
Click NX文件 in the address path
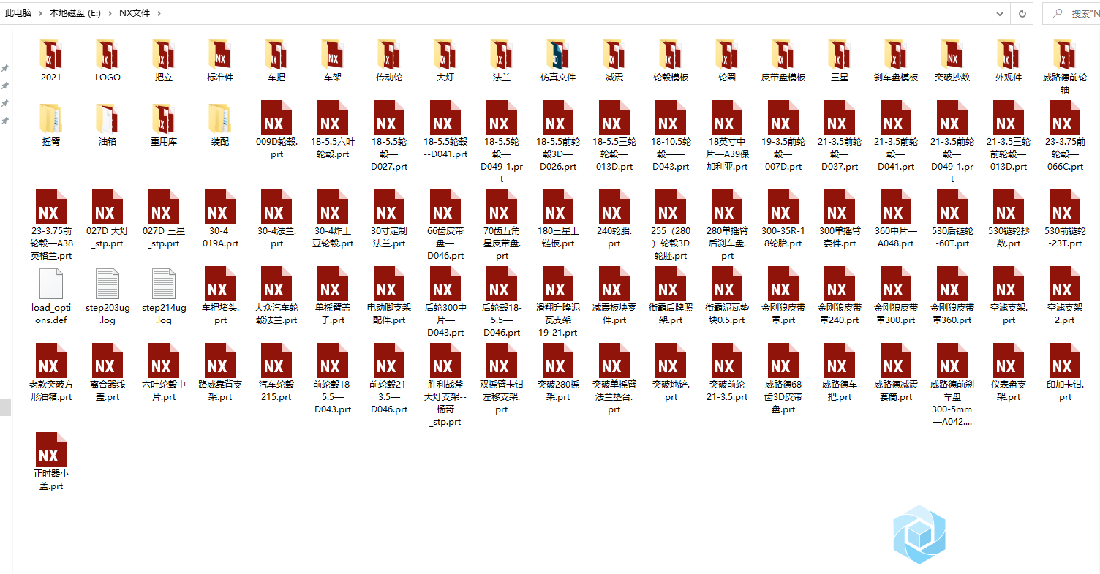(x=135, y=13)
